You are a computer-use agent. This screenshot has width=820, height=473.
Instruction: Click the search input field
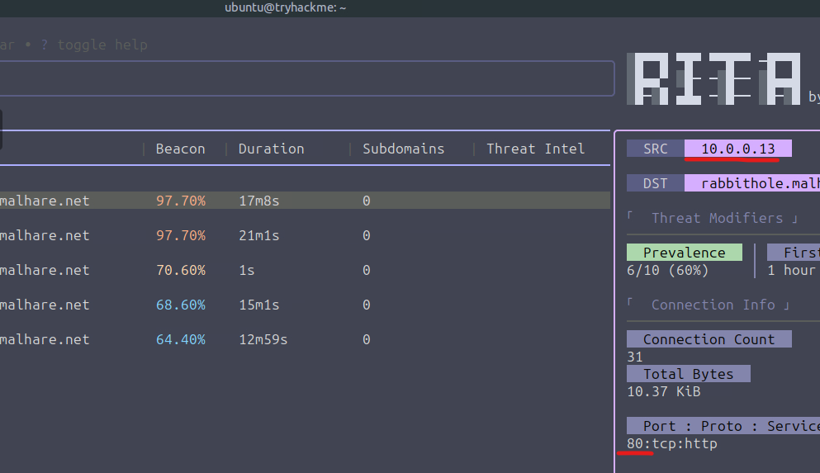tap(307, 78)
